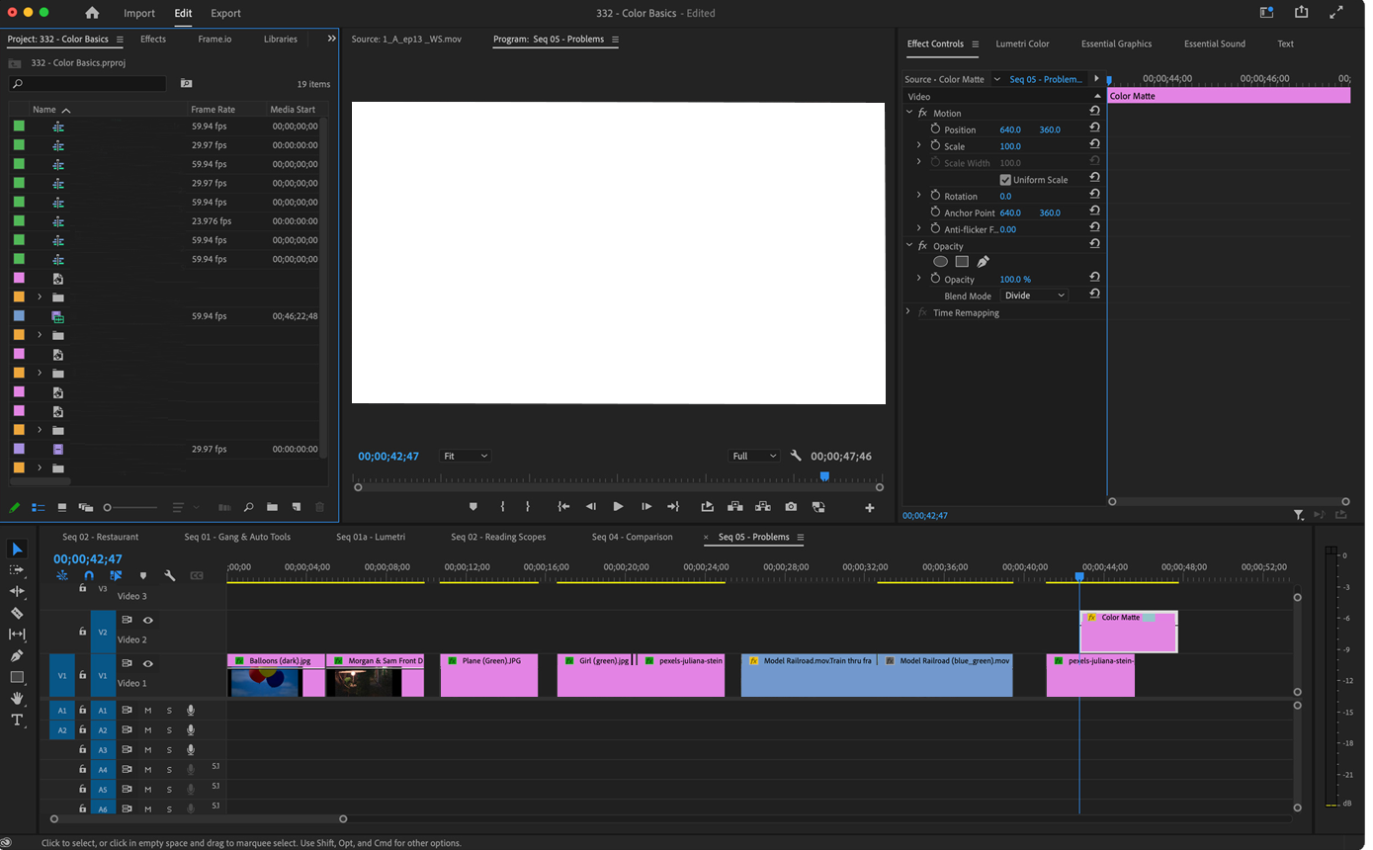Open the Export workspace

point(225,13)
